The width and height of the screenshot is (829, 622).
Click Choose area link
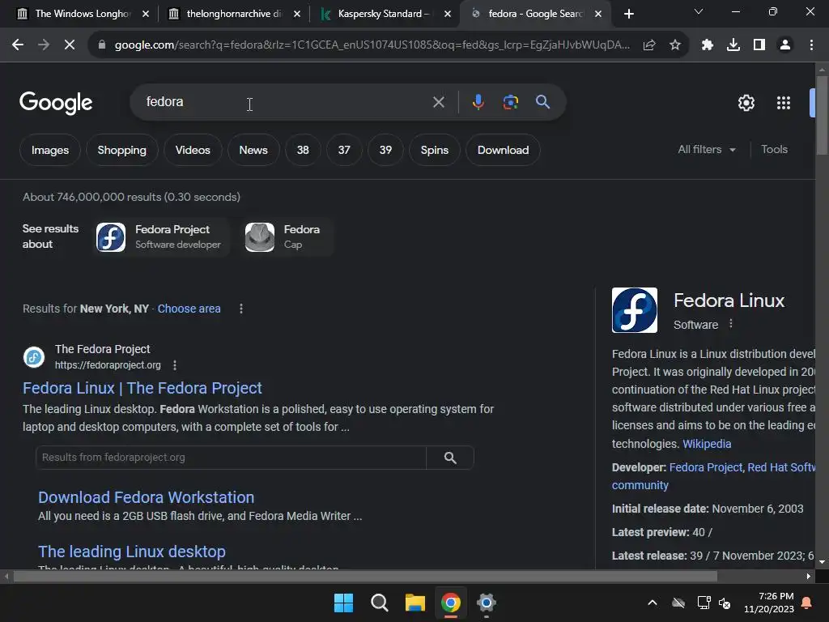[189, 309]
